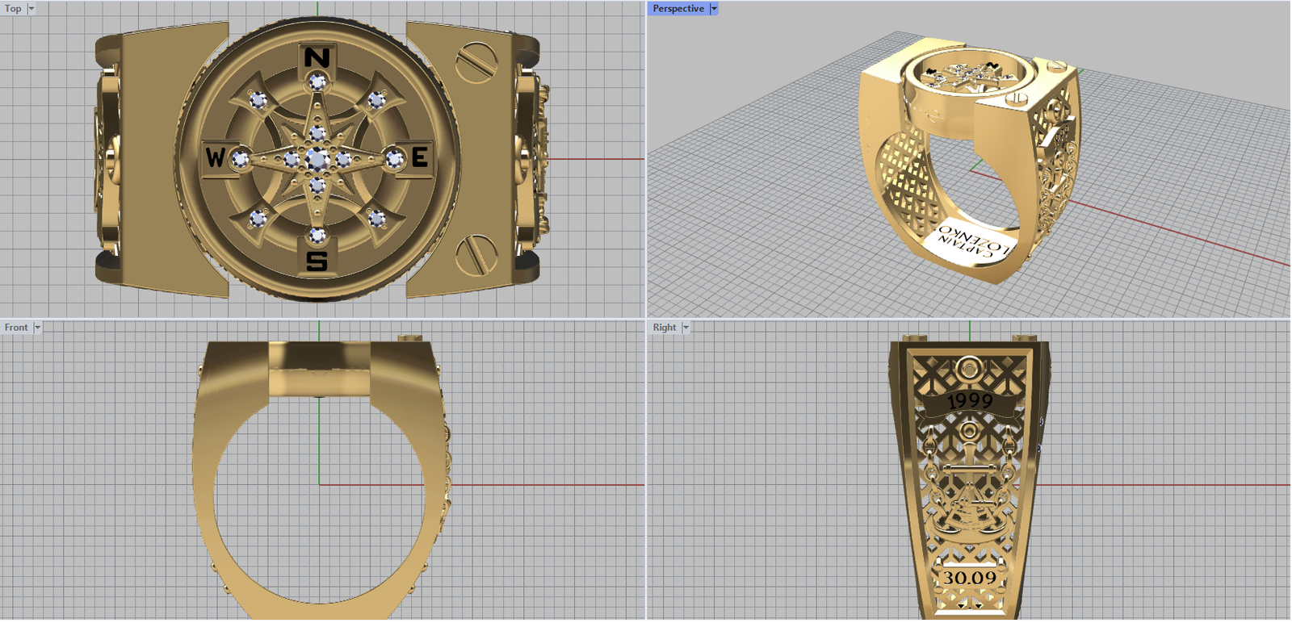Click the northeast gemstone on the compass
The image size is (1292, 623).
tap(376, 100)
